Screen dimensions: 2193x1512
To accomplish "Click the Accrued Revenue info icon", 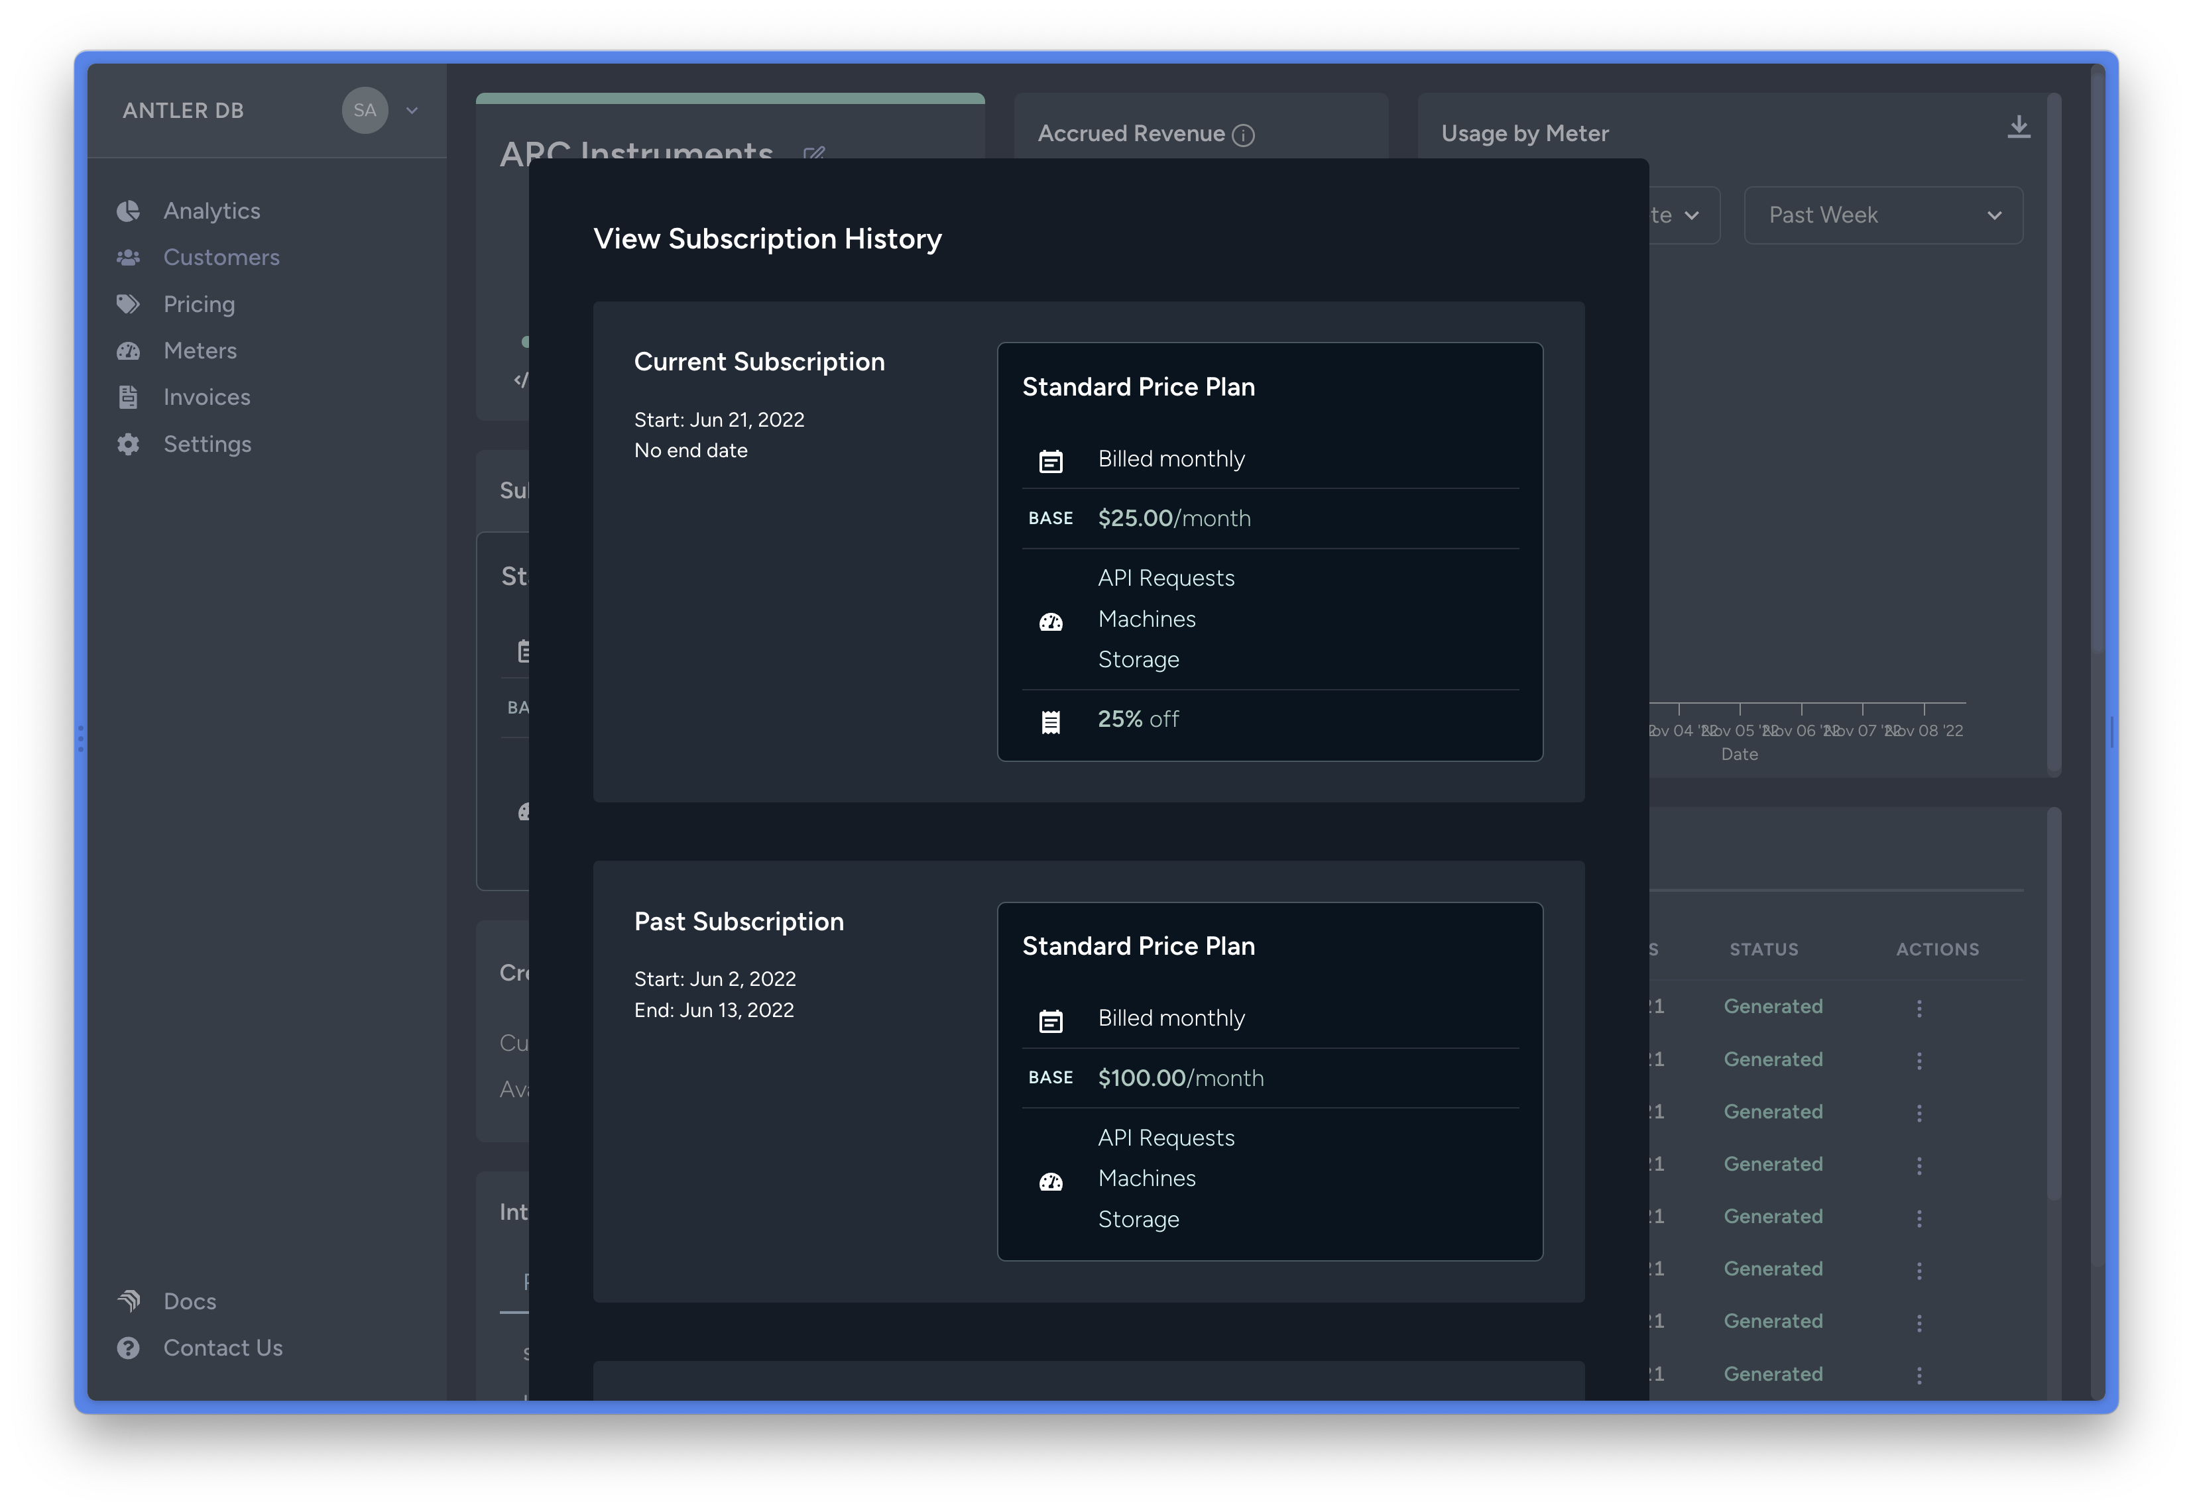I will (x=1242, y=135).
